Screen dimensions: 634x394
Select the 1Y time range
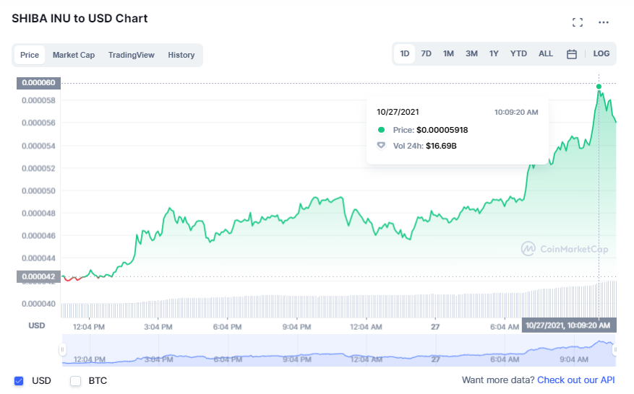[494, 53]
